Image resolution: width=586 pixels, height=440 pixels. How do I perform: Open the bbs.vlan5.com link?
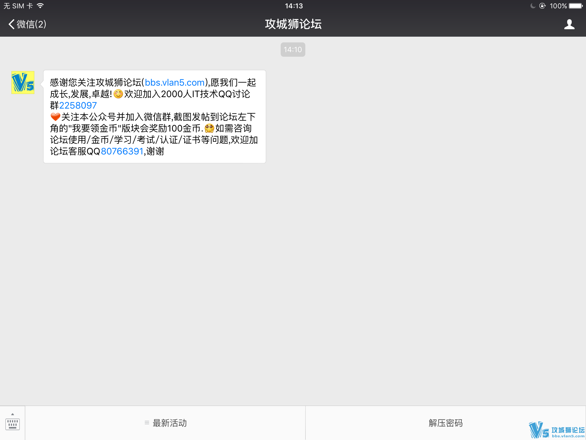pos(175,83)
